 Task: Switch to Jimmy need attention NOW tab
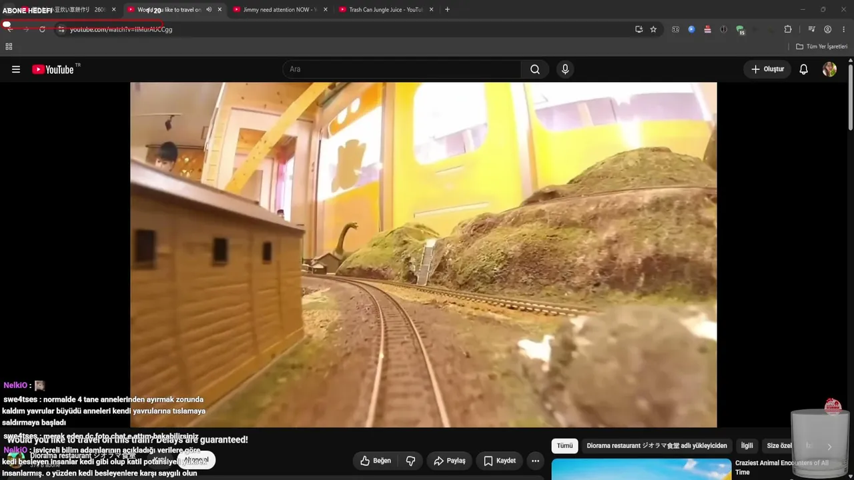[279, 10]
